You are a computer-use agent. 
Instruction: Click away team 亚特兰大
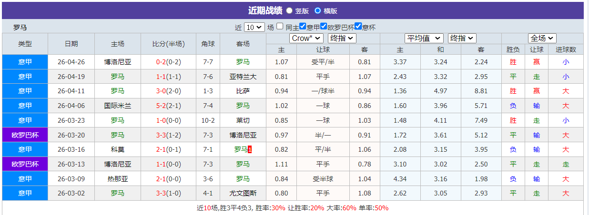(243, 77)
